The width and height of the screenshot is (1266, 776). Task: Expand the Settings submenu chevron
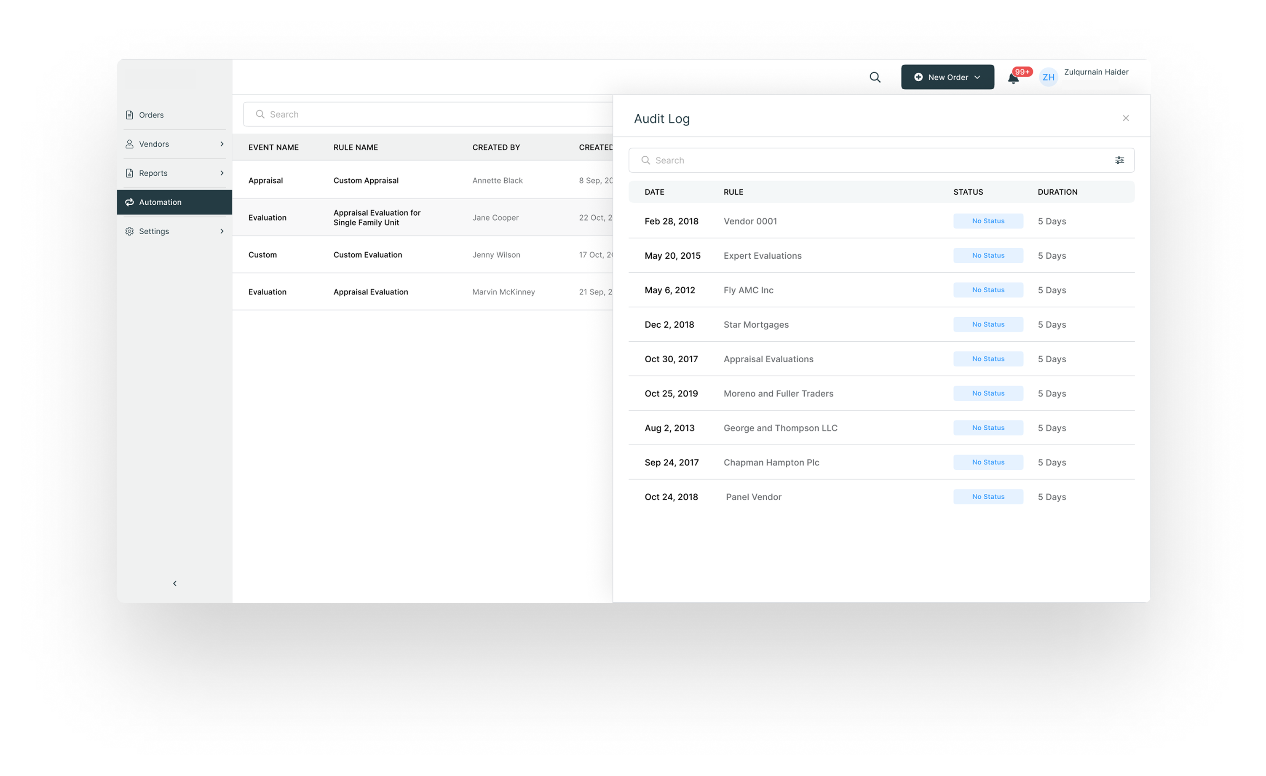222,231
